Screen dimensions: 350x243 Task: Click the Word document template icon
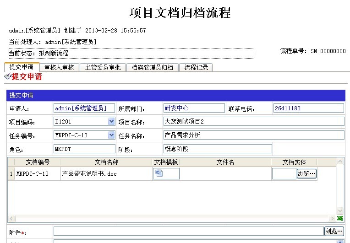point(159,173)
